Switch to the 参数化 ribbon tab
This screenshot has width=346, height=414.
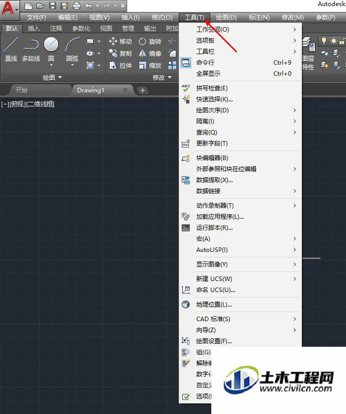click(x=81, y=28)
